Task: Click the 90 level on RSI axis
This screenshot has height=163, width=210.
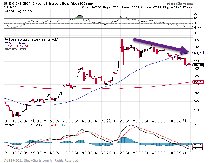Action: coord(195,13)
